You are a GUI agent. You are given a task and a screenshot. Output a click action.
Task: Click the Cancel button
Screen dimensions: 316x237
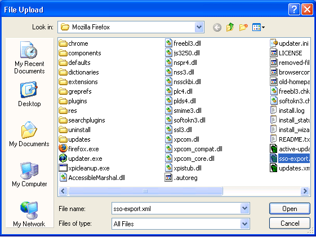tap(290, 223)
